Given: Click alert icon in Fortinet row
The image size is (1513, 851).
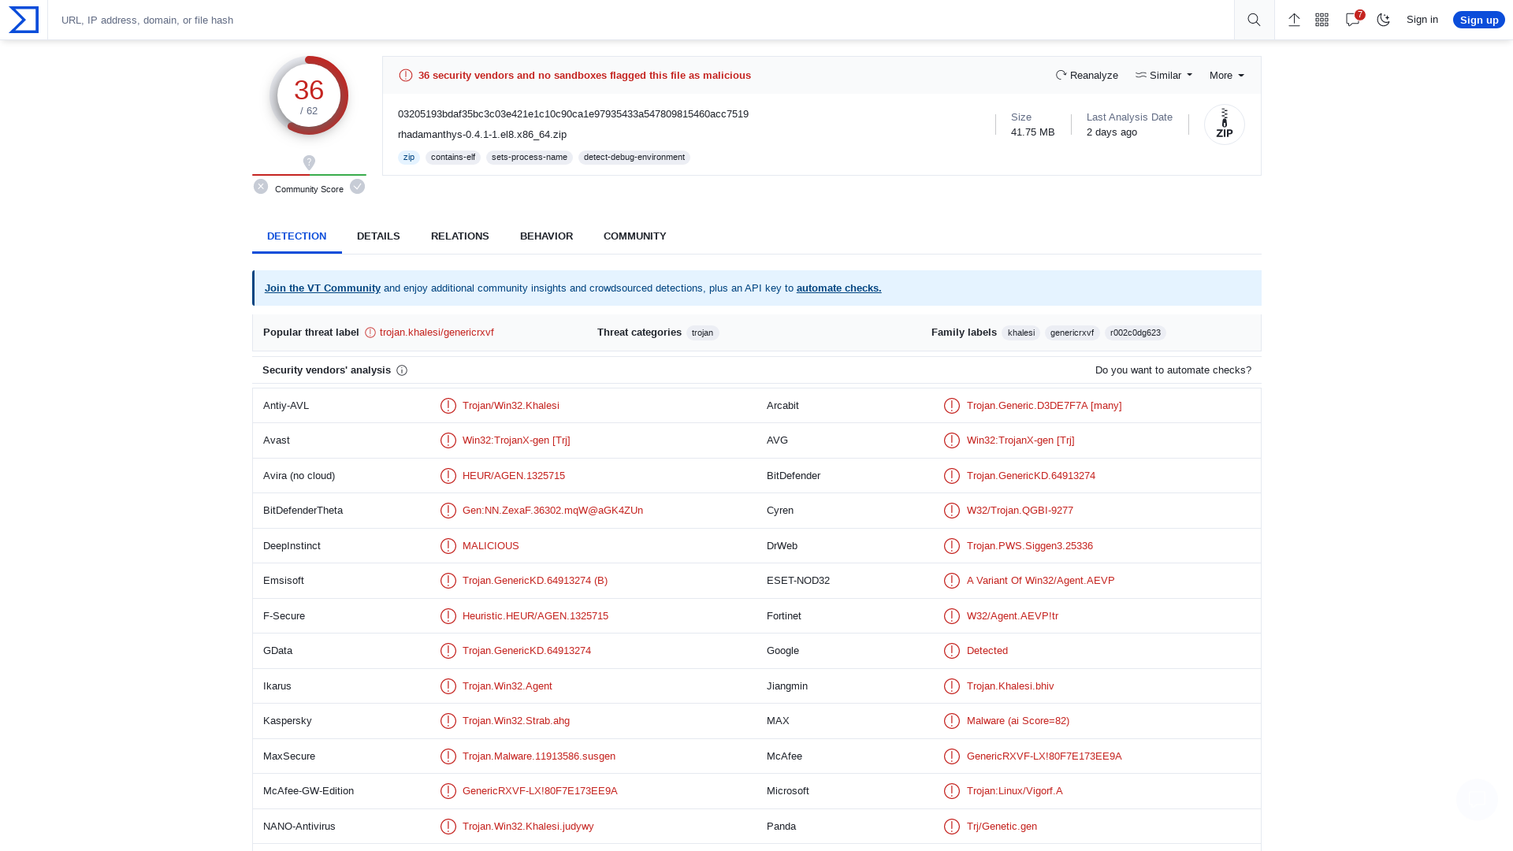Looking at the screenshot, I should pos(952,616).
